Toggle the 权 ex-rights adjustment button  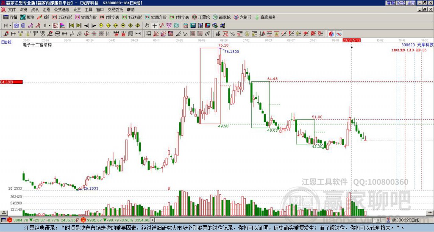[x=55, y=26]
